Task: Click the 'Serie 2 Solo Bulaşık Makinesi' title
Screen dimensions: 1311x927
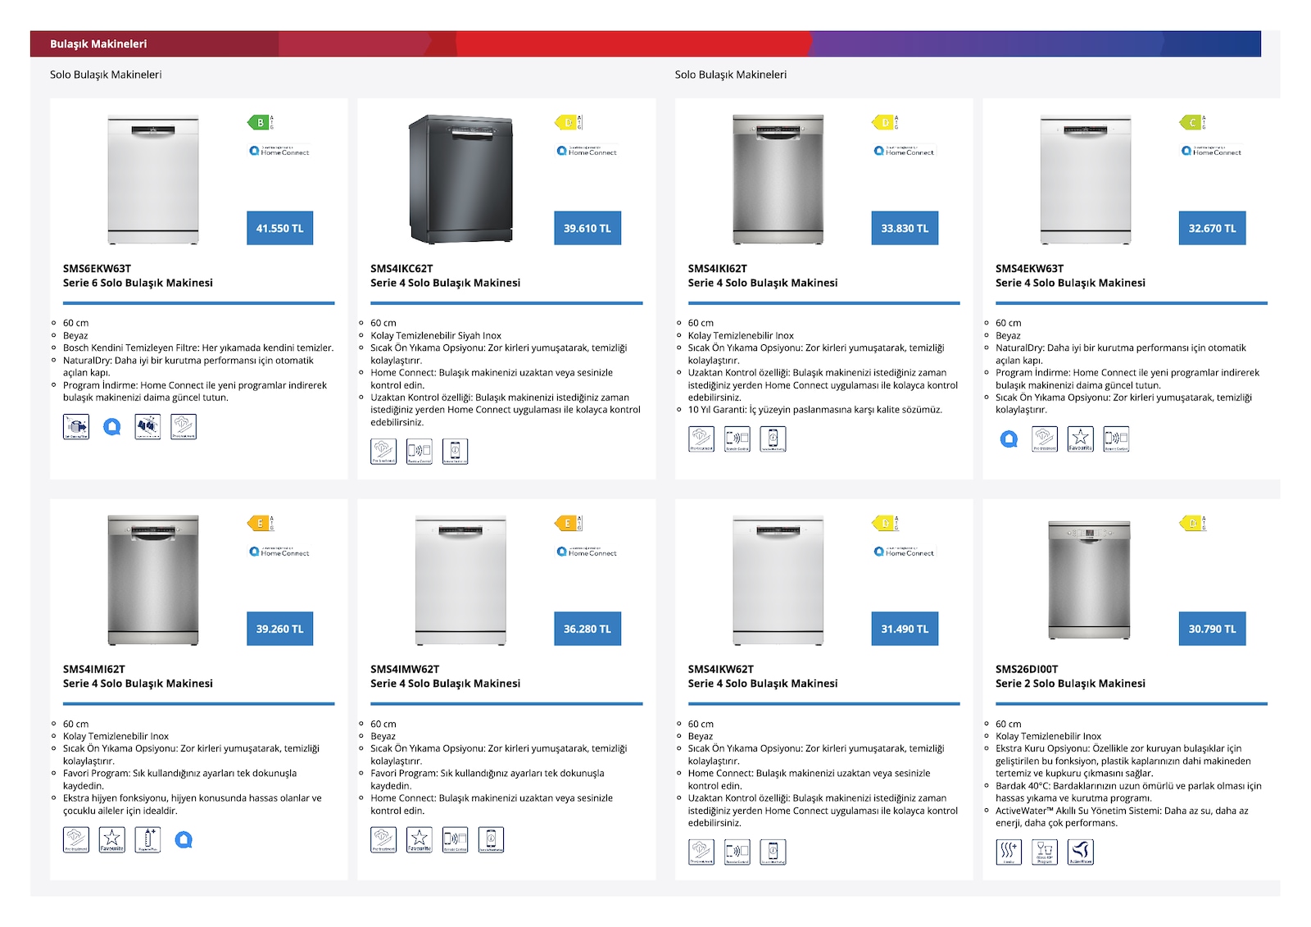Action: point(1070,684)
